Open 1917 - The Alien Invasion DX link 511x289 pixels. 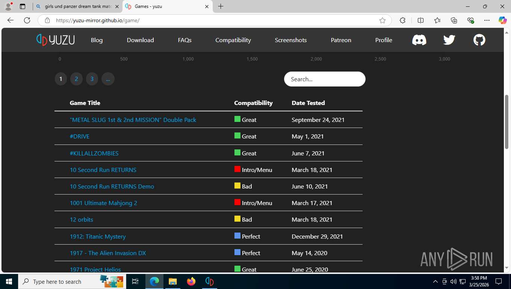click(x=108, y=253)
